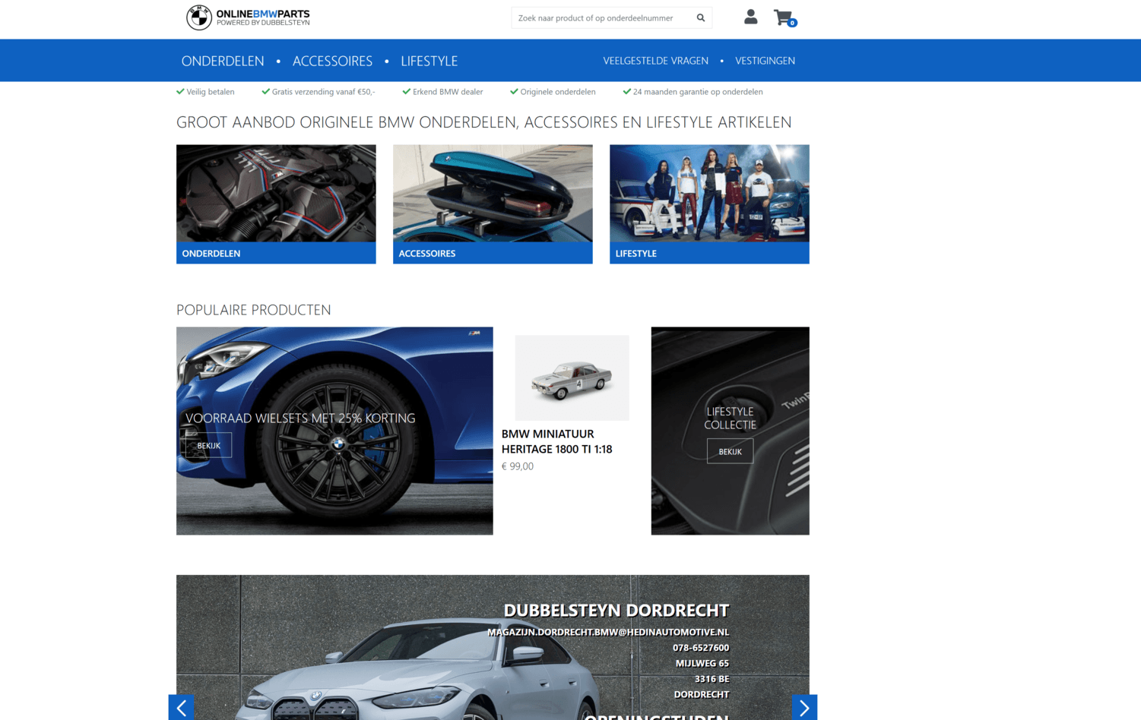Open the ONDERDELEN navigation menu
Viewport: 1141px width, 720px height.
click(x=223, y=61)
